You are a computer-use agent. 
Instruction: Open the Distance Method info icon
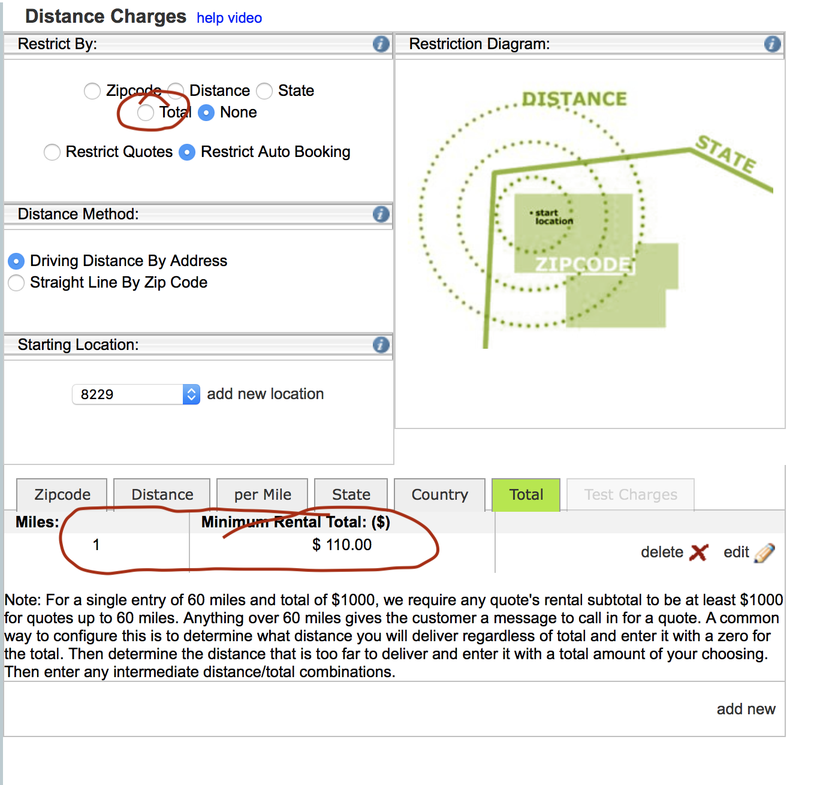click(381, 214)
